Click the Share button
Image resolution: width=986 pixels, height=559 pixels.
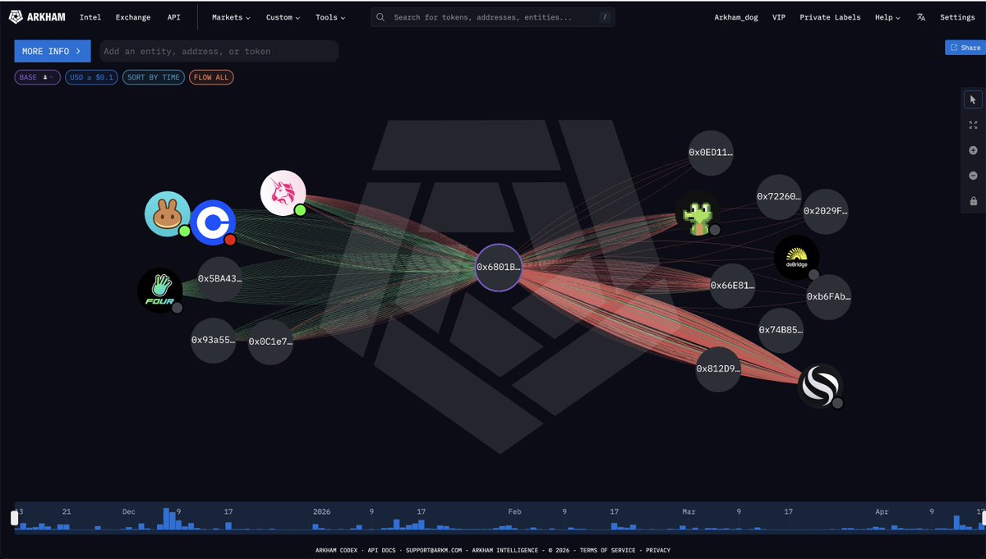pyautogui.click(x=965, y=48)
